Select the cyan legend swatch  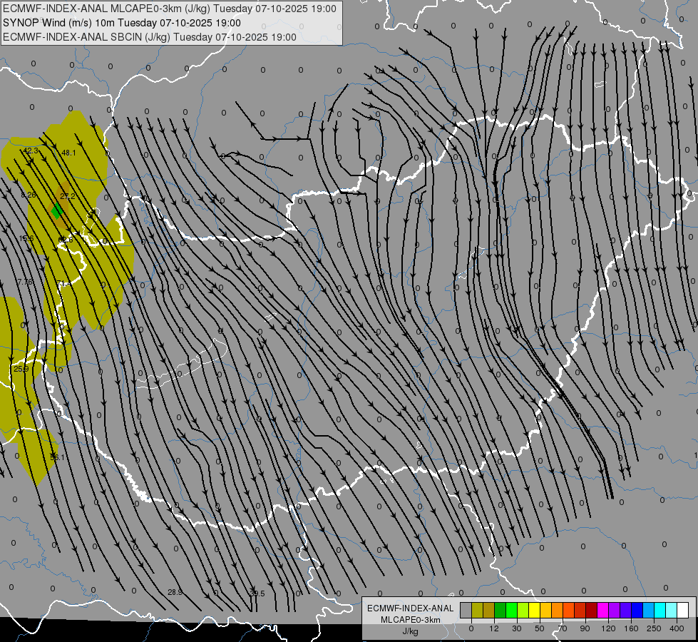coord(659,610)
